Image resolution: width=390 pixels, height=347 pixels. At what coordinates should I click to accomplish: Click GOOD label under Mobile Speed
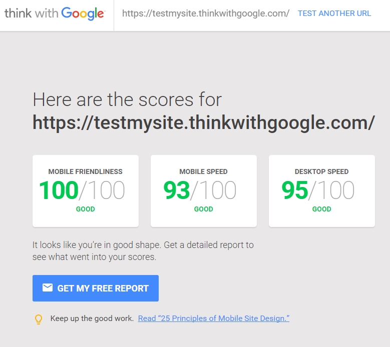click(203, 209)
